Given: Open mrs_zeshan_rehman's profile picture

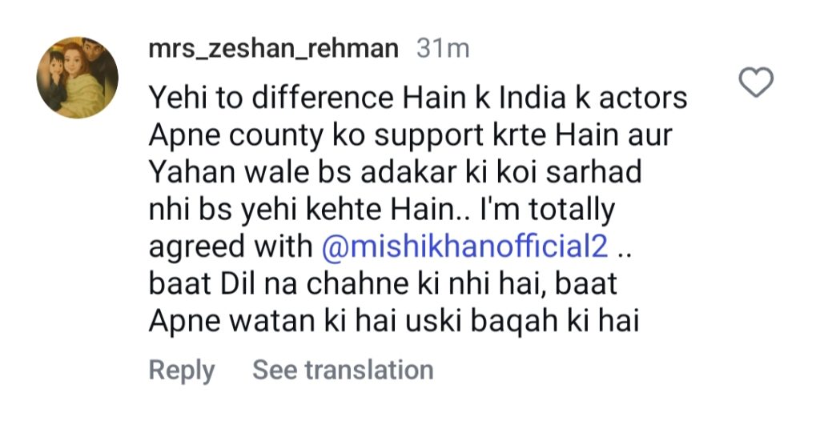Looking at the screenshot, I should pos(77,78).
